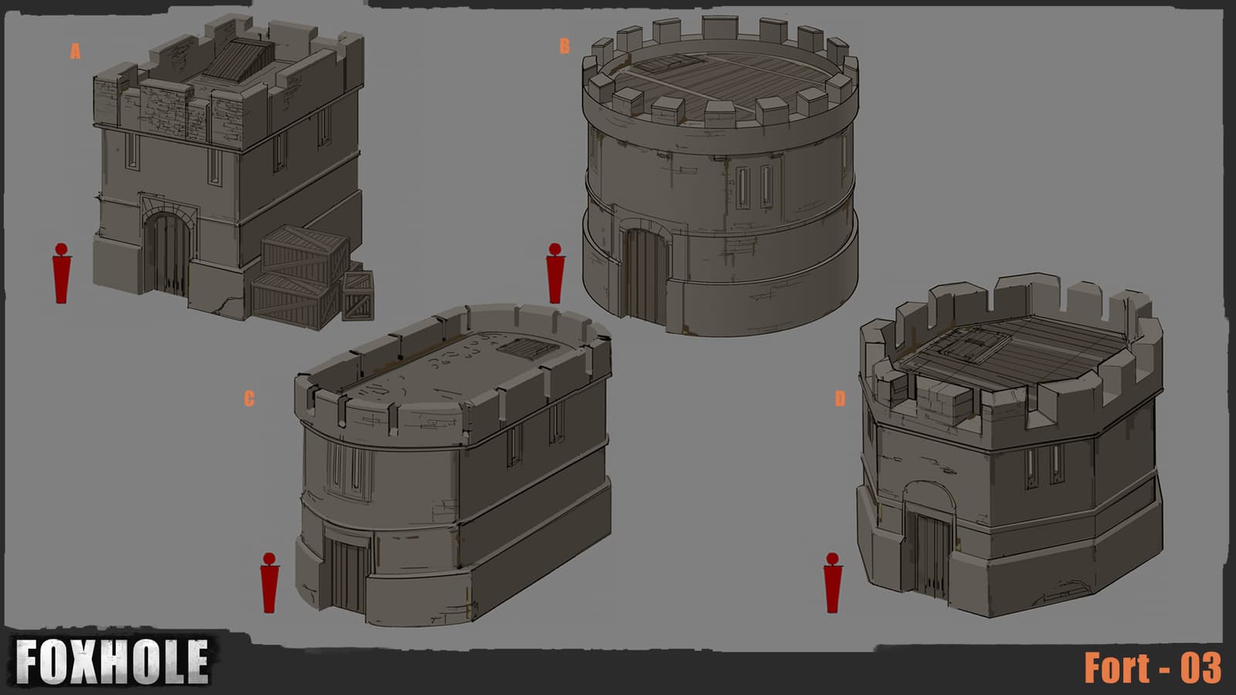Click the orange letter D label

tap(840, 398)
